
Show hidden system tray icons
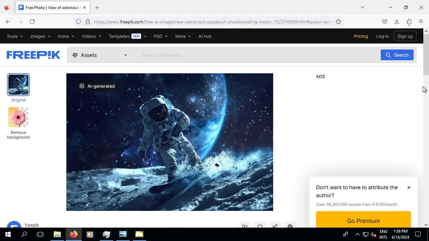357,234
